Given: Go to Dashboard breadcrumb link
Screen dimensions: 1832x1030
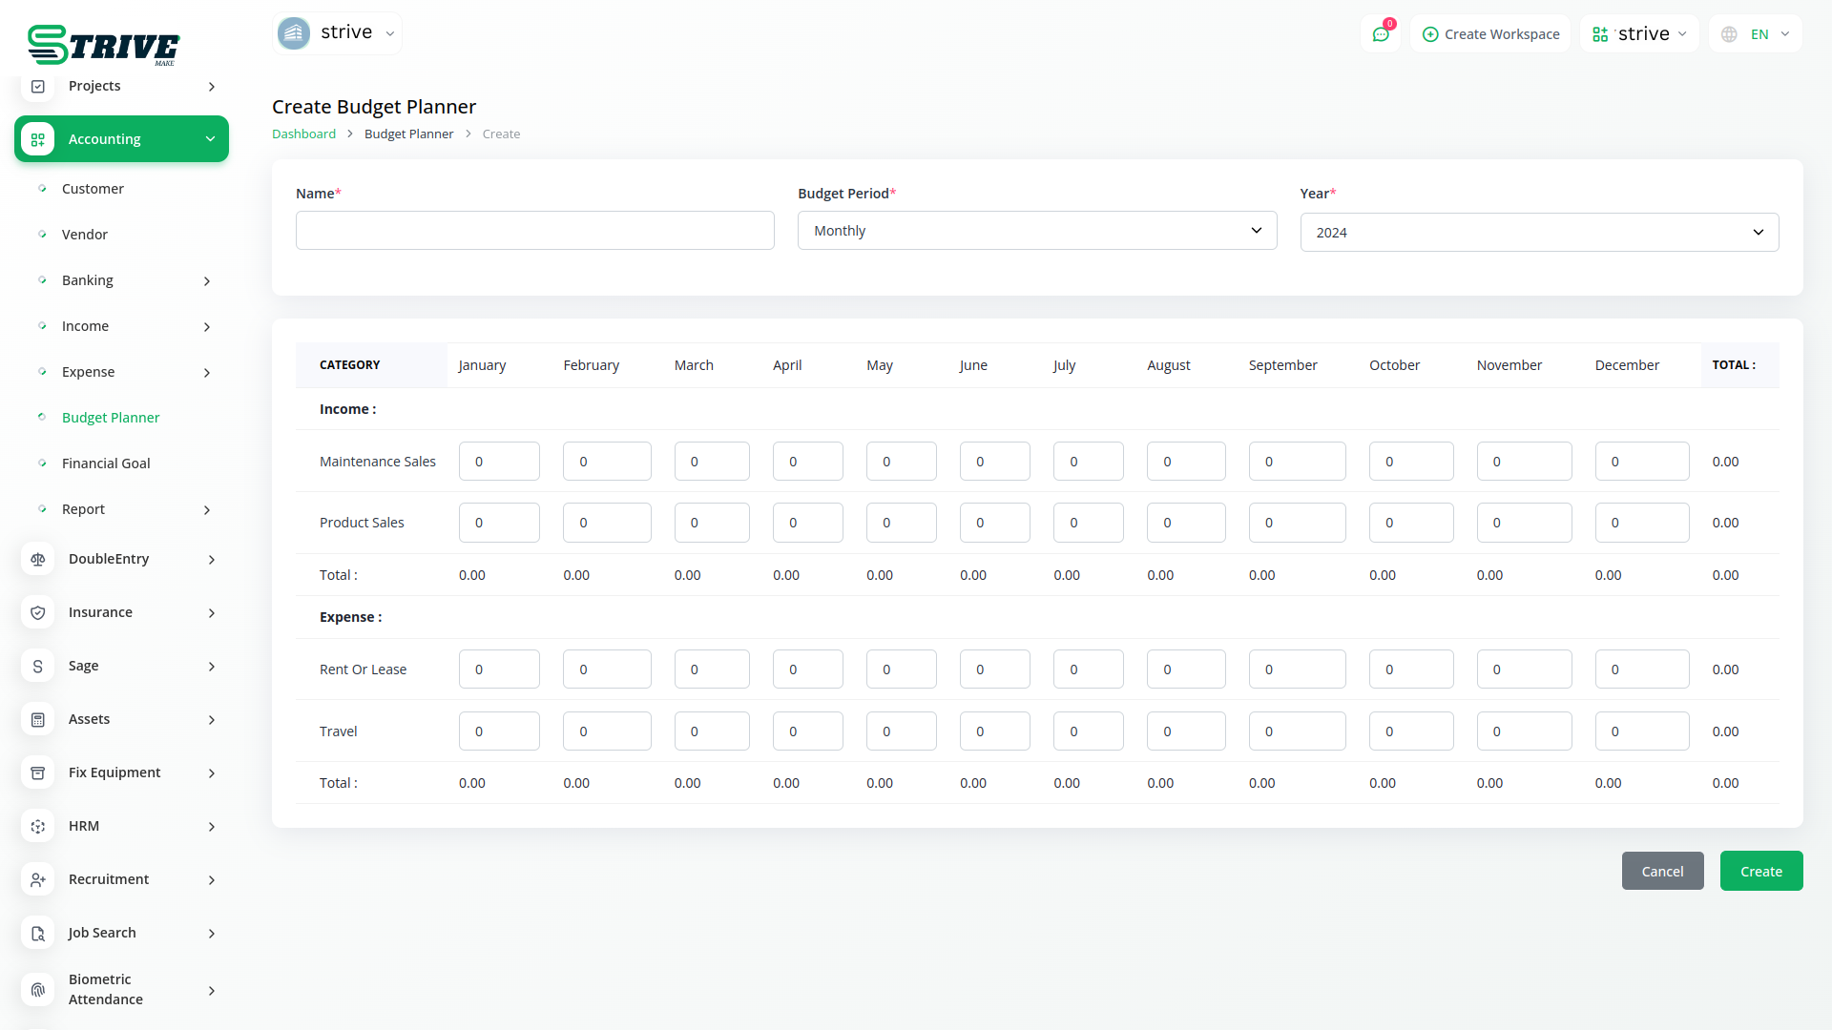Looking at the screenshot, I should click(x=303, y=134).
